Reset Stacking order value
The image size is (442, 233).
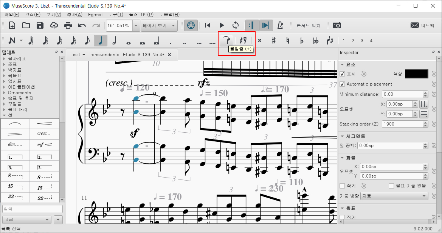coord(434,124)
